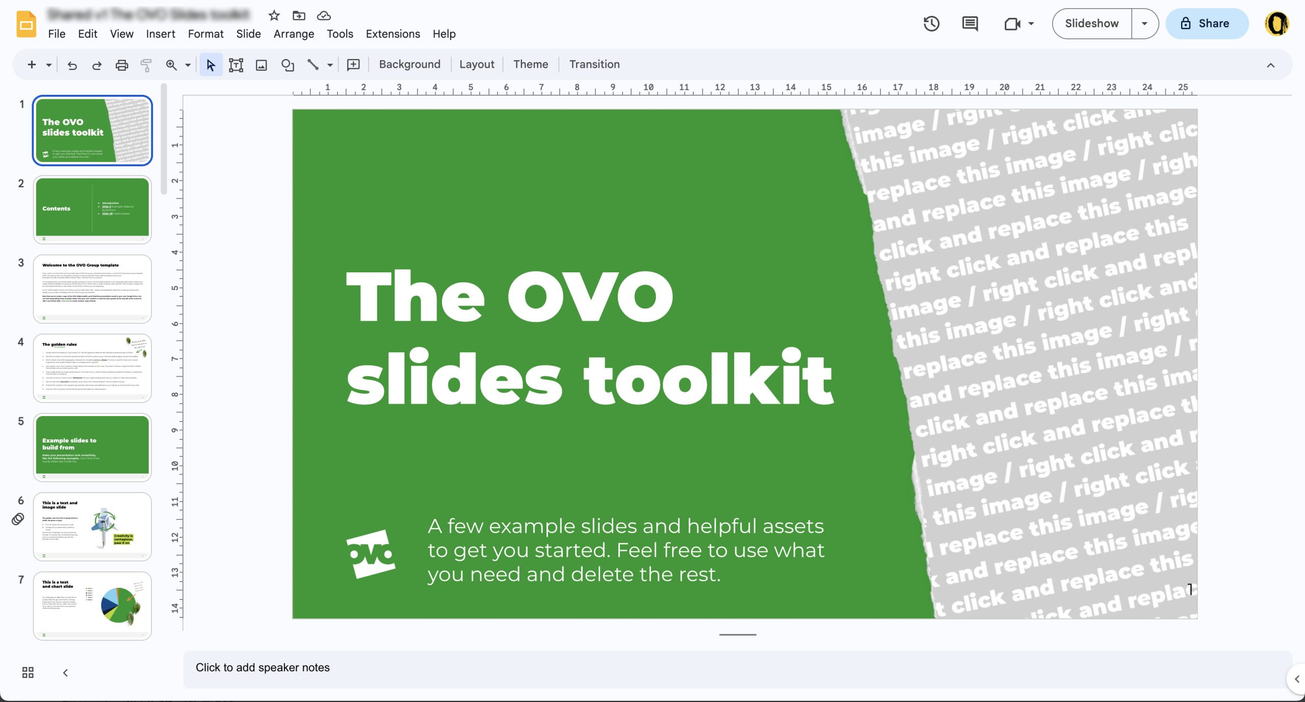Screen dimensions: 1305x702
Task: Open the user account avatar
Action: (x=1277, y=23)
